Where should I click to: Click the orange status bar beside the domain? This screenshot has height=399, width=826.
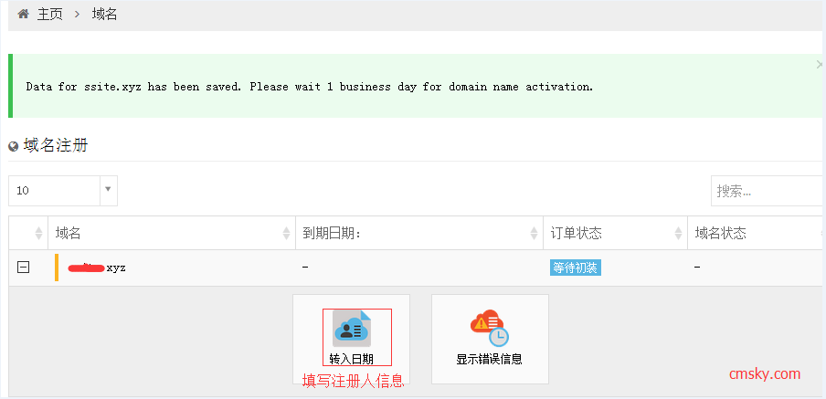click(x=57, y=268)
